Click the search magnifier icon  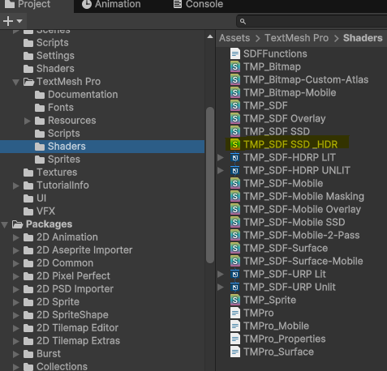coord(243,22)
